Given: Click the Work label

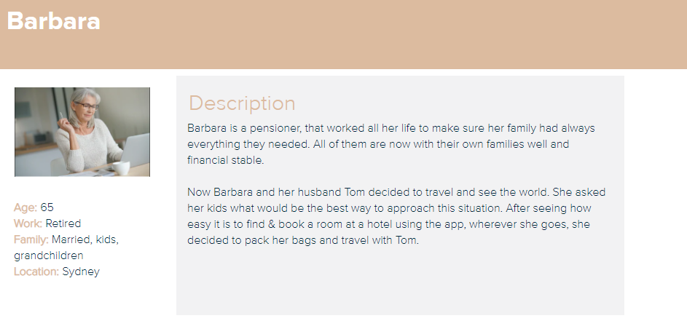Looking at the screenshot, I should tap(28, 223).
